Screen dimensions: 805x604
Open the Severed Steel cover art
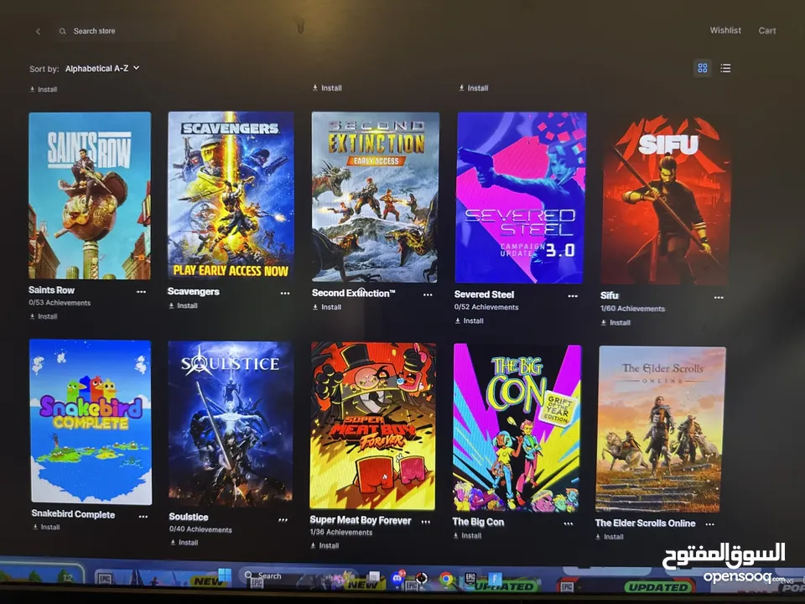(x=521, y=198)
